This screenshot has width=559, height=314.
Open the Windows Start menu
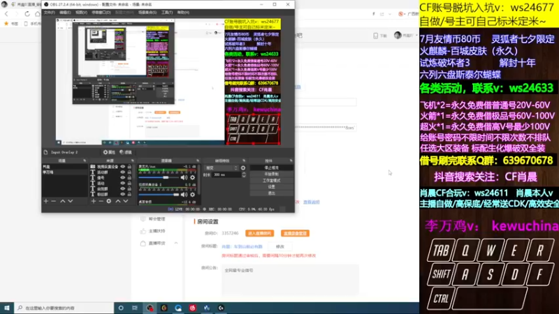[7, 308]
